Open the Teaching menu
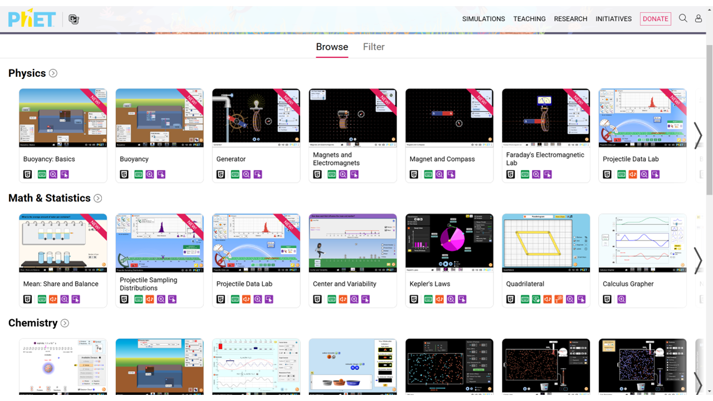713x401 pixels. pos(529,19)
